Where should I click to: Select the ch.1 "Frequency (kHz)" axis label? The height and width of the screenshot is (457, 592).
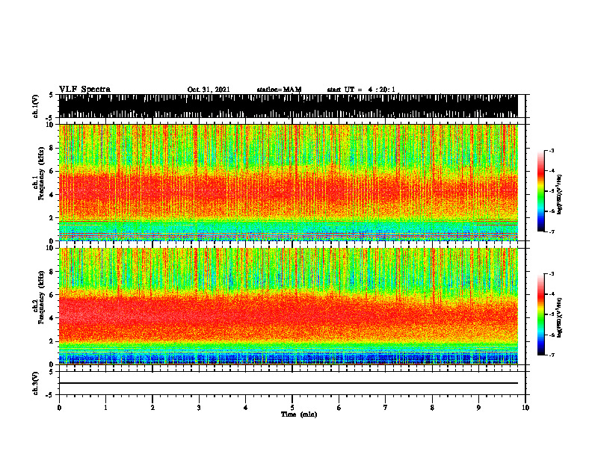[x=41, y=173]
